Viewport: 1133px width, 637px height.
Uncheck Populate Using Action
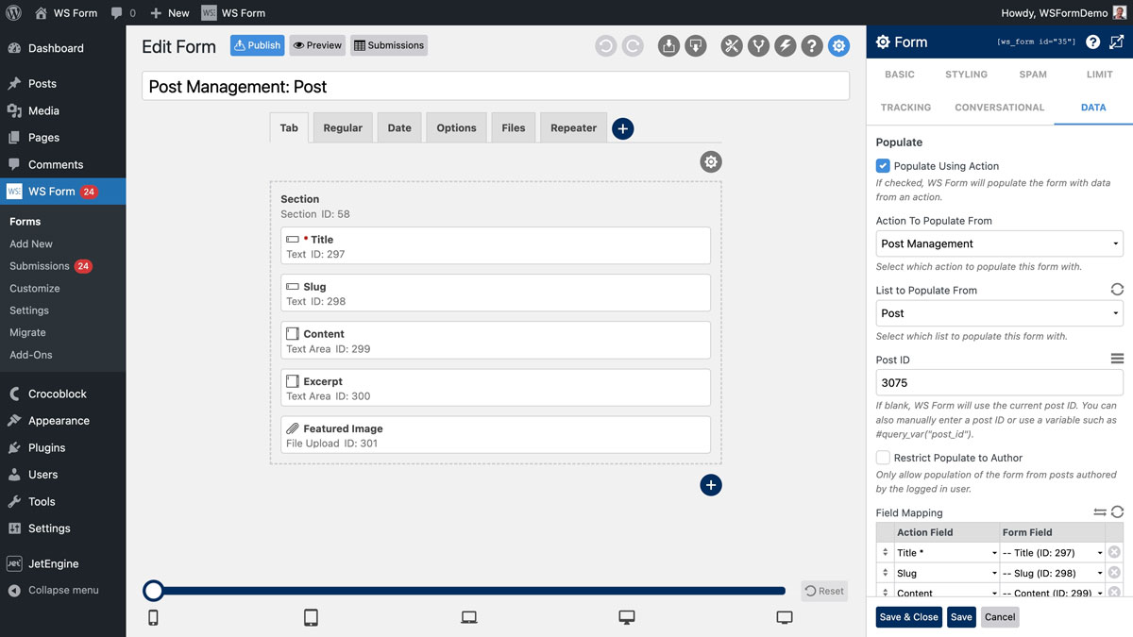point(882,165)
